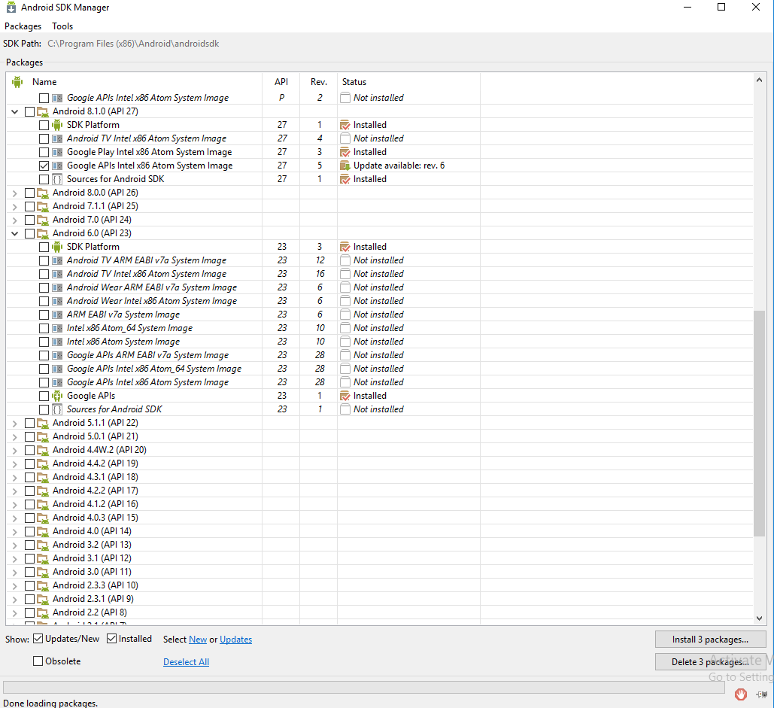774x708 pixels.
Task: Open the Packages menu
Action: (x=23, y=26)
